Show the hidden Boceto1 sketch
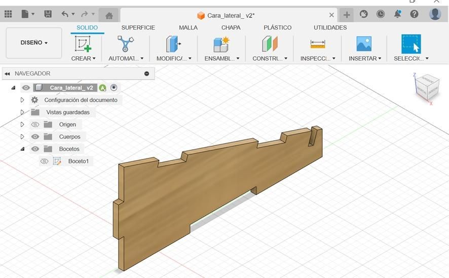449x278 pixels. click(45, 162)
